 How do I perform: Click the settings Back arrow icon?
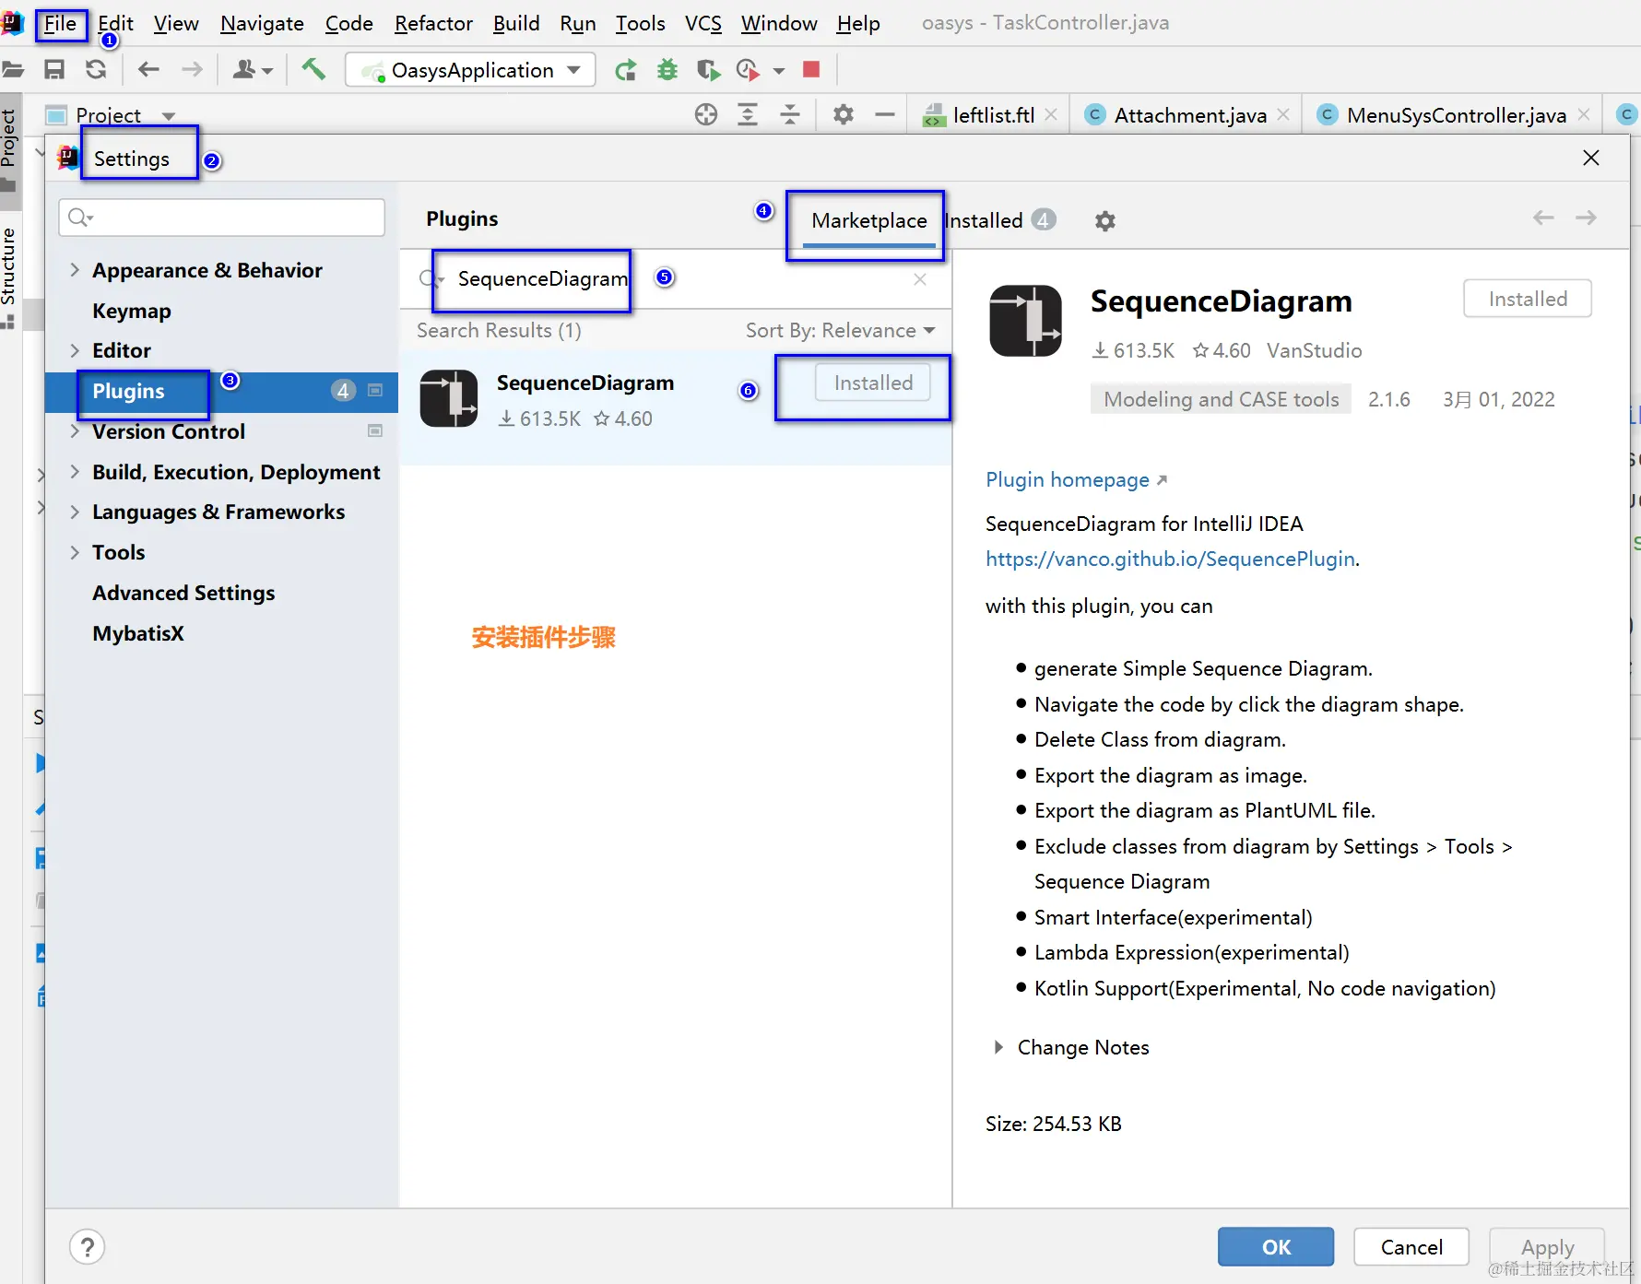pyautogui.click(x=1543, y=218)
